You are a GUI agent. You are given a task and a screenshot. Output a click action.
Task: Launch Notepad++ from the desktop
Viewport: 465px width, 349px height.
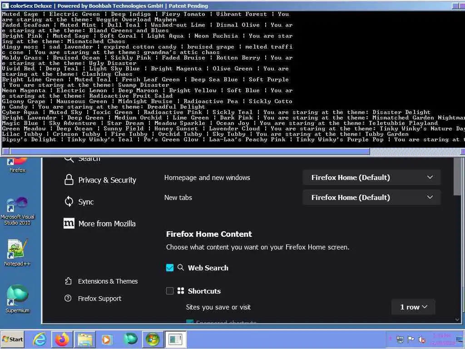coord(17,253)
